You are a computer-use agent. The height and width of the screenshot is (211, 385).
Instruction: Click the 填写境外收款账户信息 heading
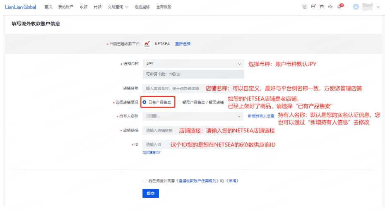36,24
